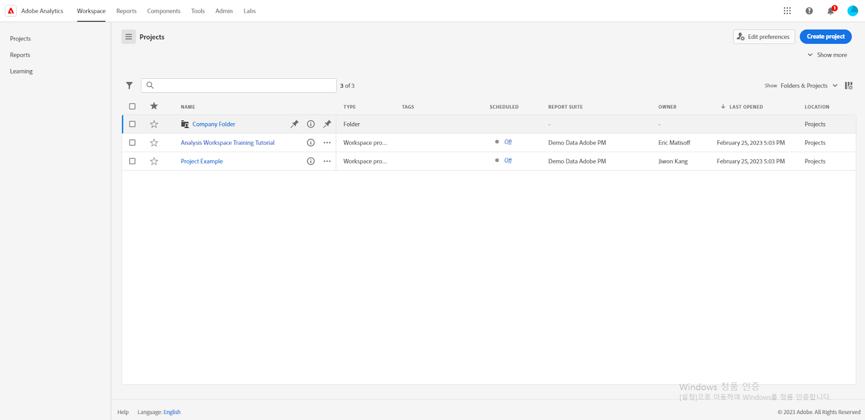Open the Project Example link
This screenshot has height=420, width=865.
point(202,161)
